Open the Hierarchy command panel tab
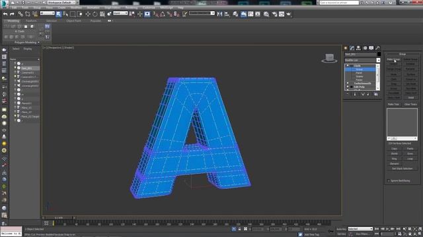 (358, 48)
